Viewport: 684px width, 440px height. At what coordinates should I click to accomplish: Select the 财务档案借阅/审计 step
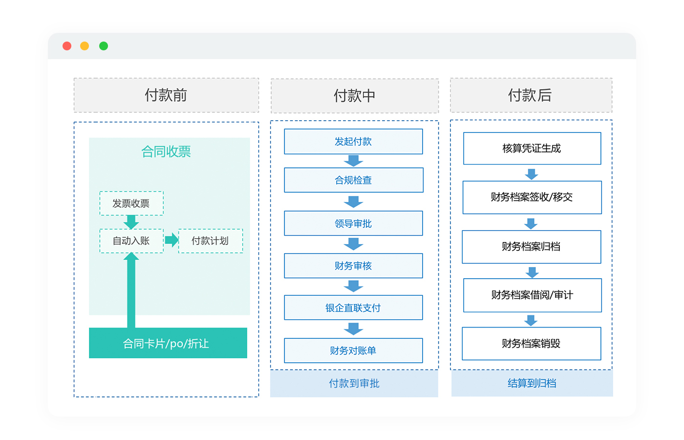533,295
